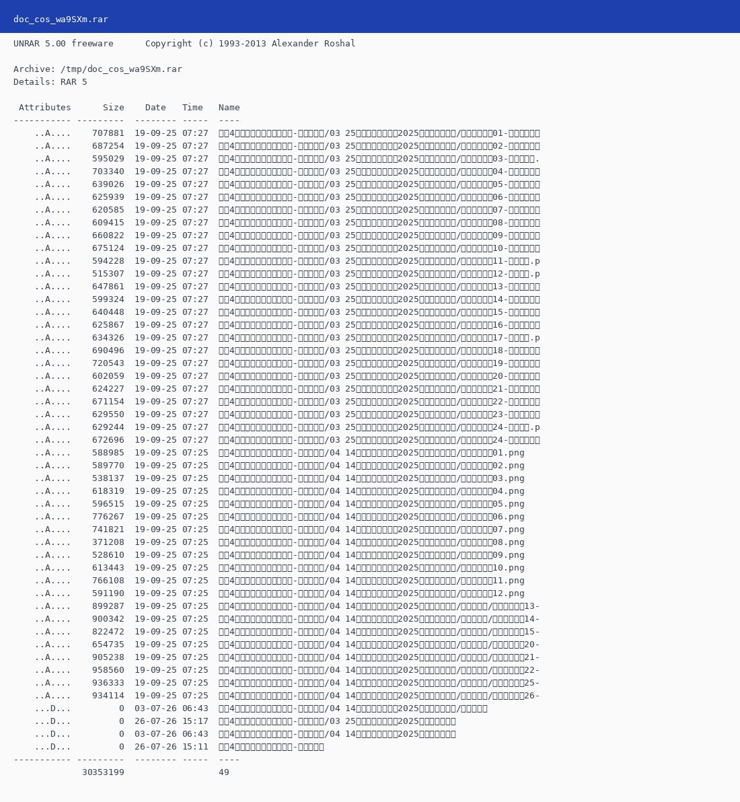Screen dimensions: 740x802
Task: Select the 01.png file row sized 588985
Action: tap(269, 453)
